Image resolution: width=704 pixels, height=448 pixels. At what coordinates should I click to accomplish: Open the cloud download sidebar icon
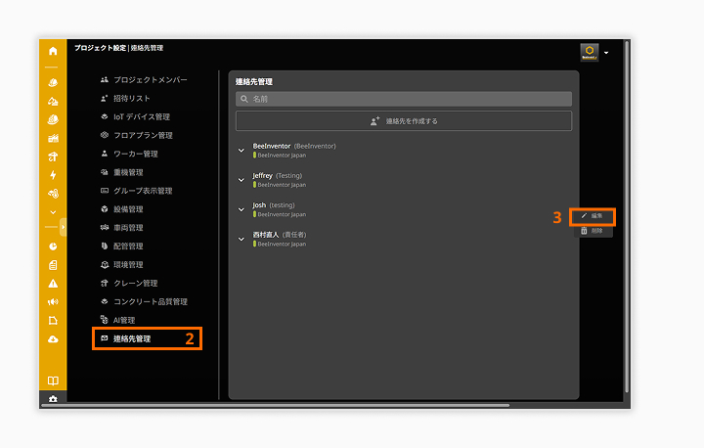click(x=53, y=339)
